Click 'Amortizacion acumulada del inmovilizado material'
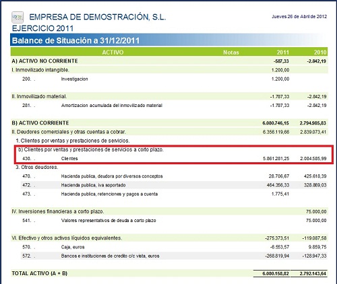This screenshot has height=284, width=337. tap(112, 106)
